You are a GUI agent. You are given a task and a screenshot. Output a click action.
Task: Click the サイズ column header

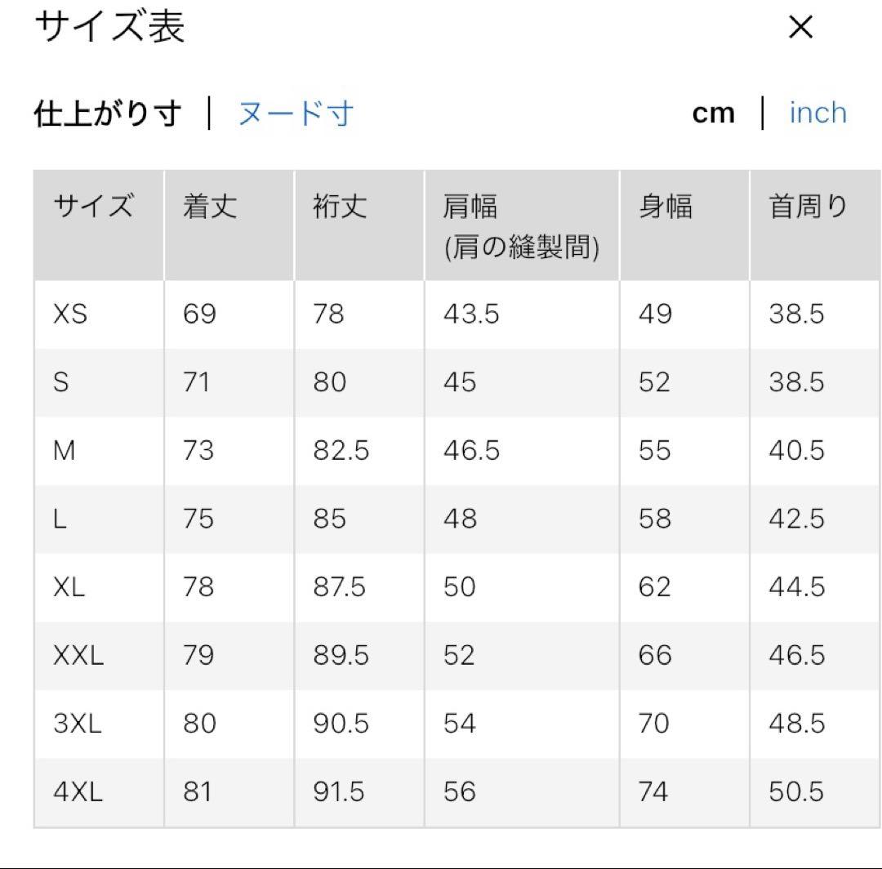93,207
